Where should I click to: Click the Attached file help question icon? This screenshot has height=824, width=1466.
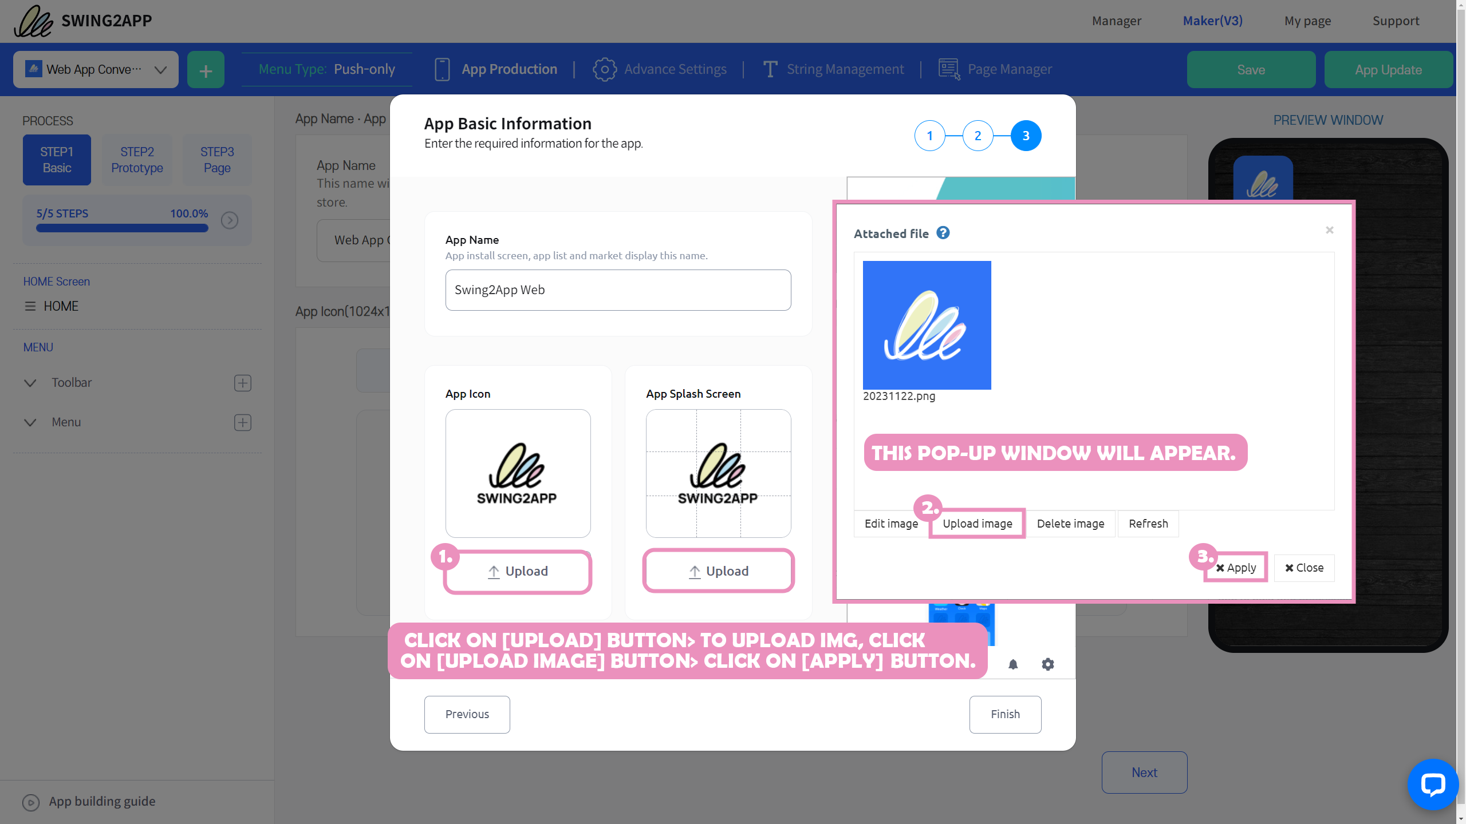943,233
